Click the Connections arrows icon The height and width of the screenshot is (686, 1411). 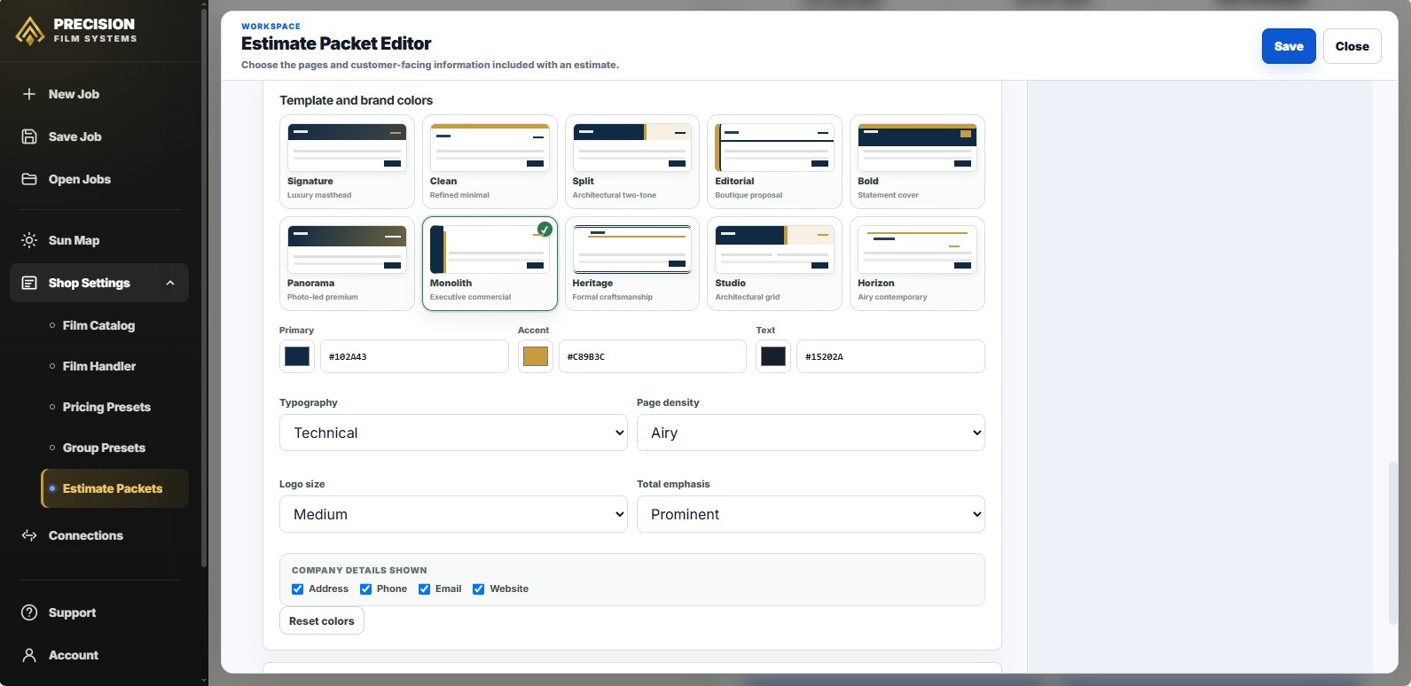(29, 535)
